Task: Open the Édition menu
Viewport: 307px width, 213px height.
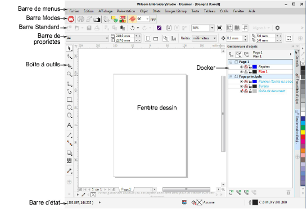Action: (89, 11)
